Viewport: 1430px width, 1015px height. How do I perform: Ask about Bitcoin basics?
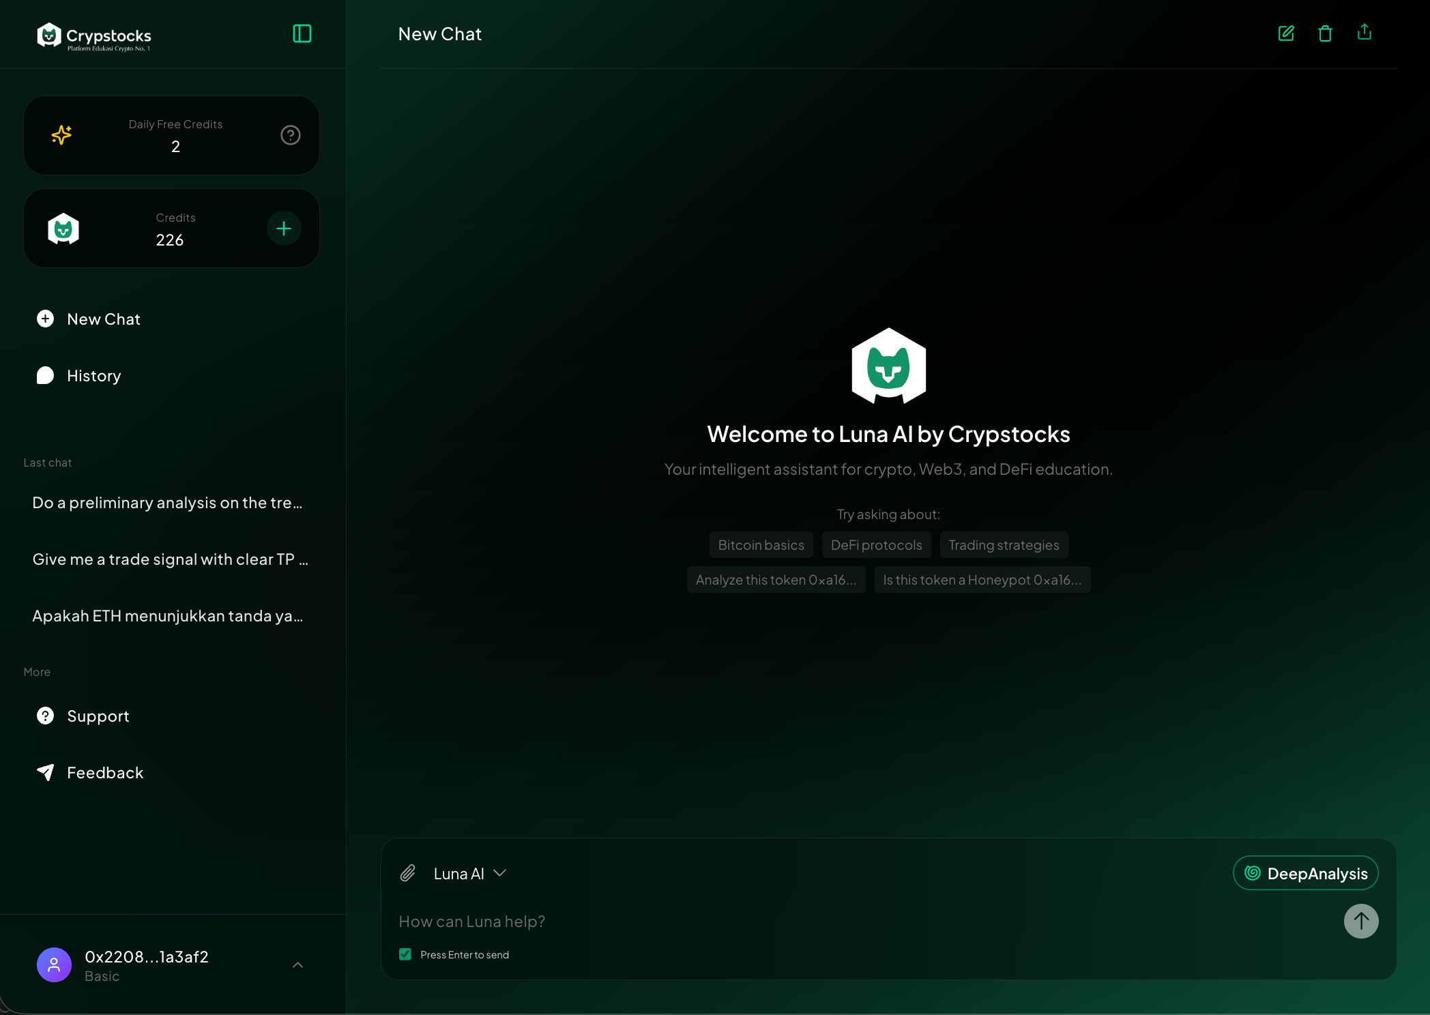[760, 544]
